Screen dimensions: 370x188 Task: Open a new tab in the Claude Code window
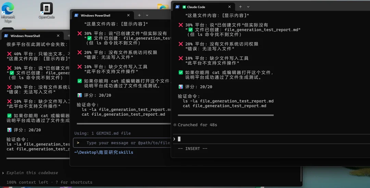(x=241, y=7)
